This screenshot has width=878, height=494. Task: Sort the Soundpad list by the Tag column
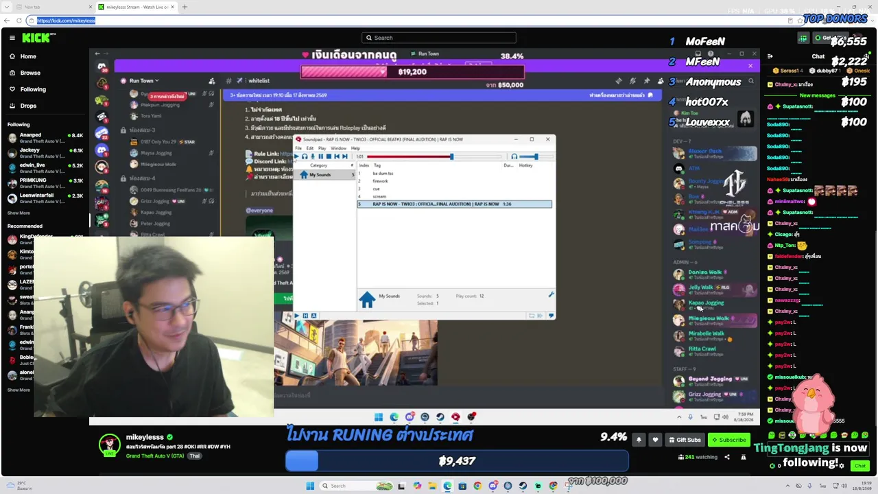click(377, 165)
